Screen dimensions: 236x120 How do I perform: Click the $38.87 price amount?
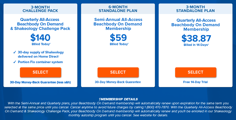(196, 38)
